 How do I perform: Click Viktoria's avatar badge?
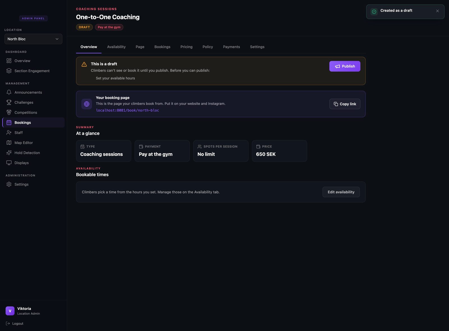coord(10,311)
